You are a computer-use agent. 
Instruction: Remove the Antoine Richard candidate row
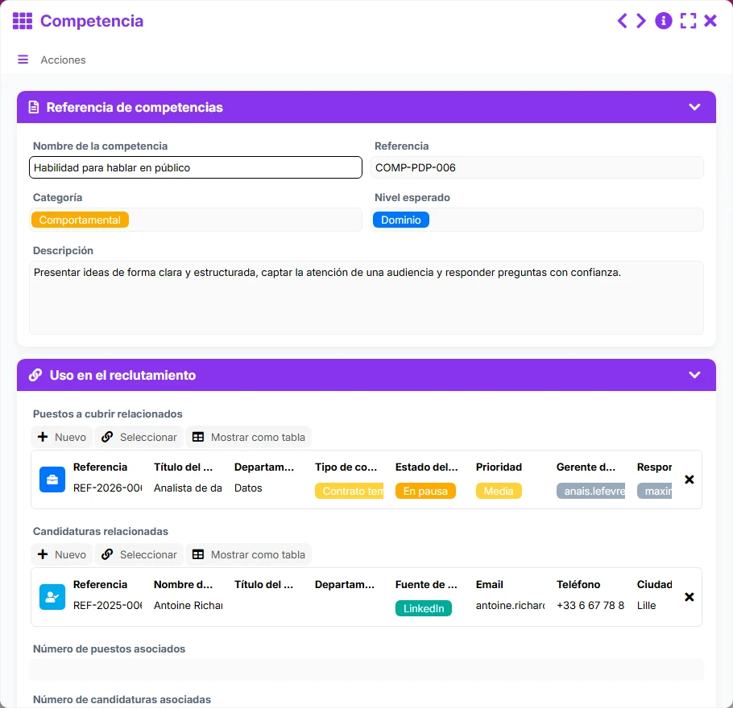[x=689, y=597]
